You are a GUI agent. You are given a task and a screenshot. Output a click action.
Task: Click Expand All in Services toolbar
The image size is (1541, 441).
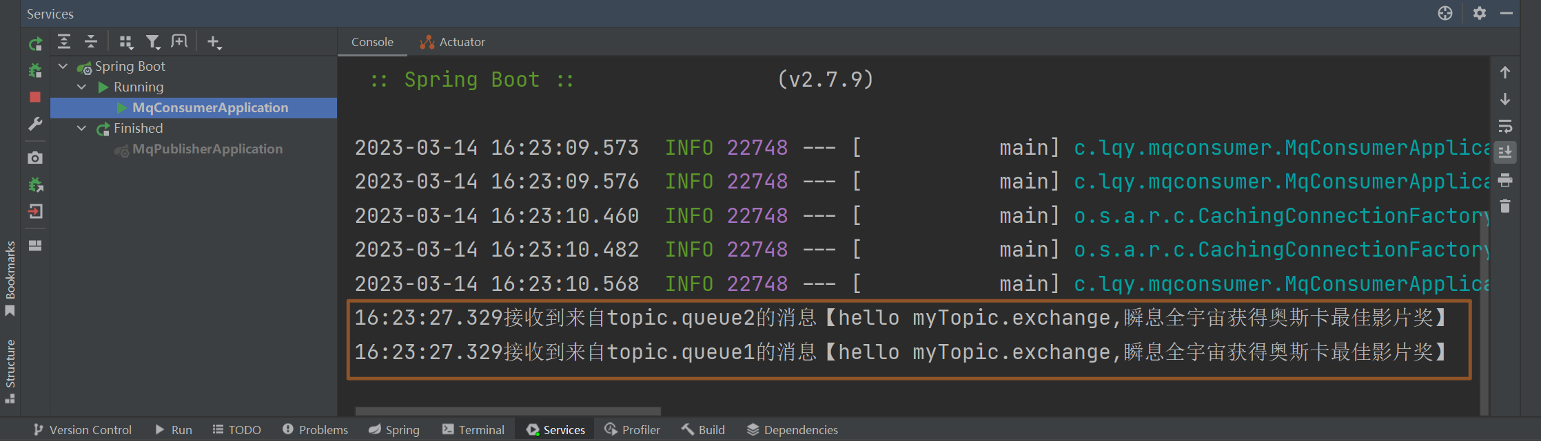(x=64, y=42)
